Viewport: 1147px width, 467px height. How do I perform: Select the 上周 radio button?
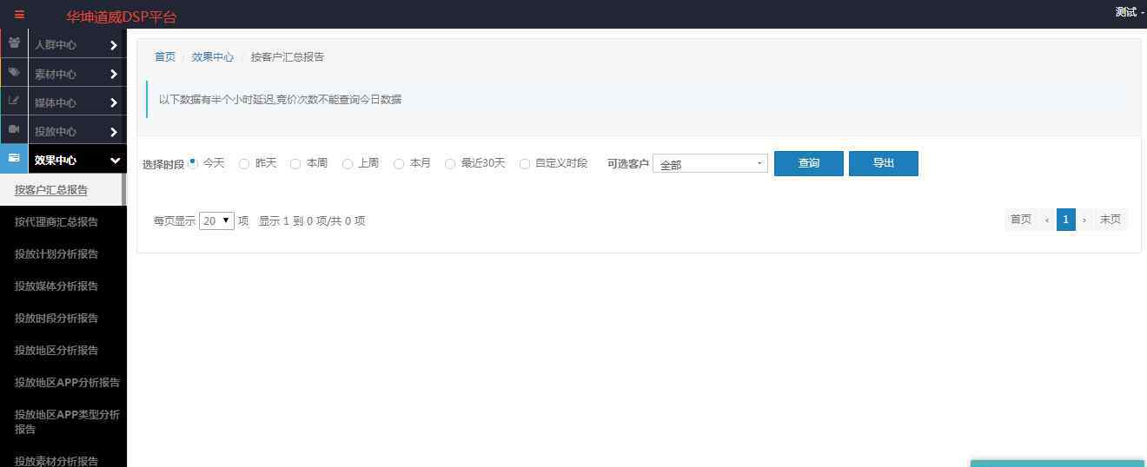click(348, 163)
